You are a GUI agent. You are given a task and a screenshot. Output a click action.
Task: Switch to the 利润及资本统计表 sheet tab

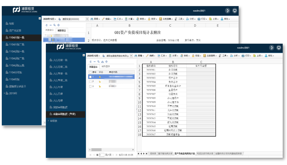pos(205,153)
